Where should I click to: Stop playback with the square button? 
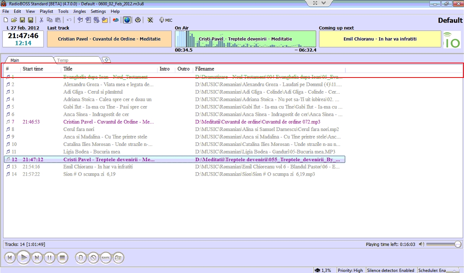coord(63,258)
